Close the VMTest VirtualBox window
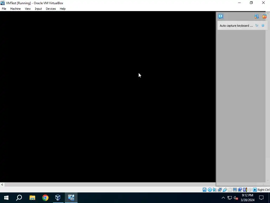The height and width of the screenshot is (203, 270). (x=263, y=3)
